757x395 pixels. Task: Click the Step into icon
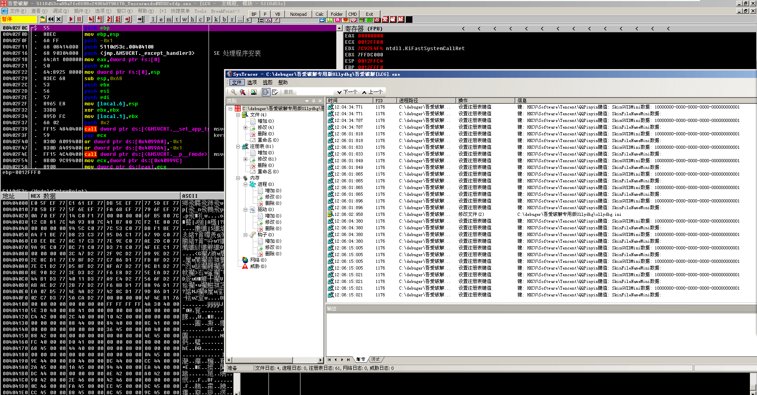click(91, 19)
